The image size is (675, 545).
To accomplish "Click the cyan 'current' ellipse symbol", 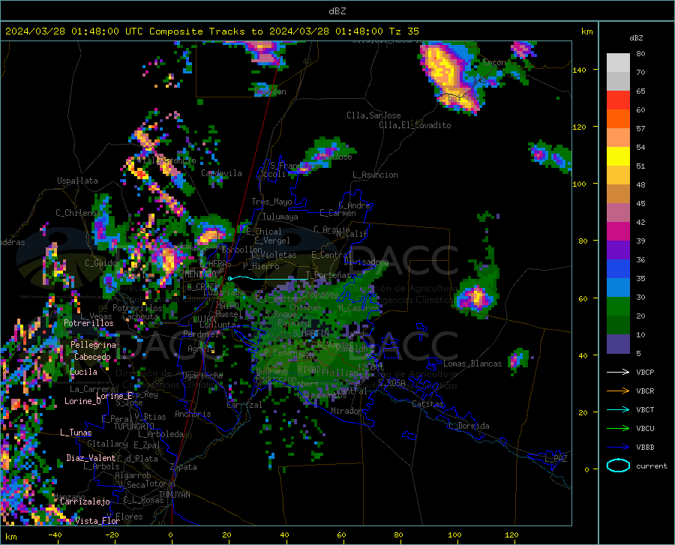I will pyautogui.click(x=618, y=466).
